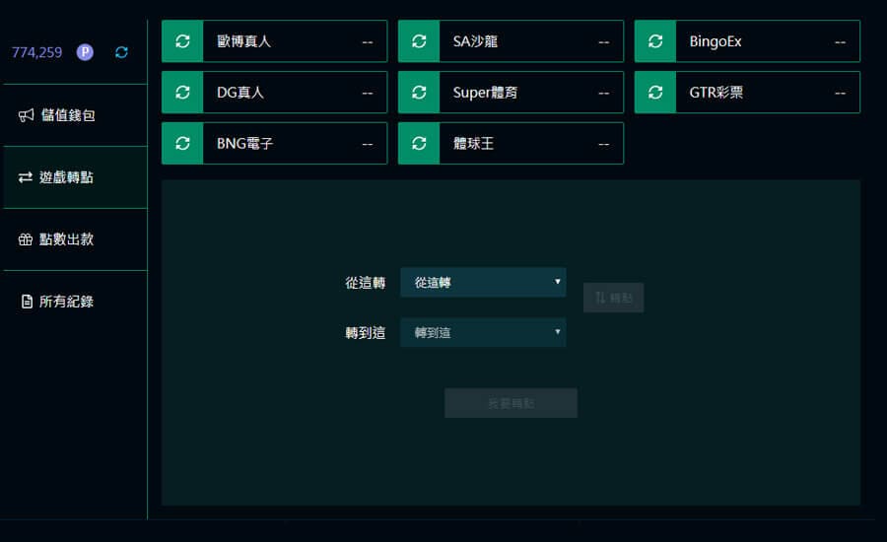Click the gift icon beside 點數出款
This screenshot has height=542, width=887.
click(x=26, y=239)
